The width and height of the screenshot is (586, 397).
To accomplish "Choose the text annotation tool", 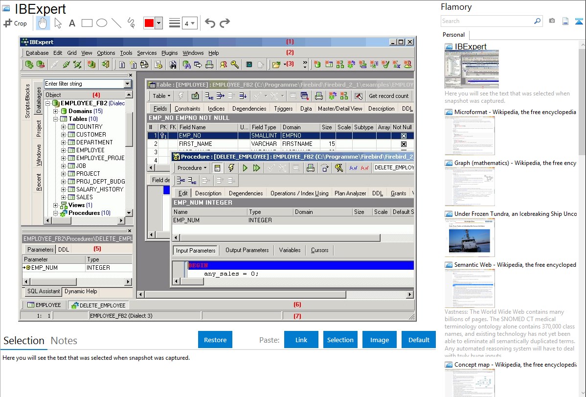I will [x=72, y=23].
